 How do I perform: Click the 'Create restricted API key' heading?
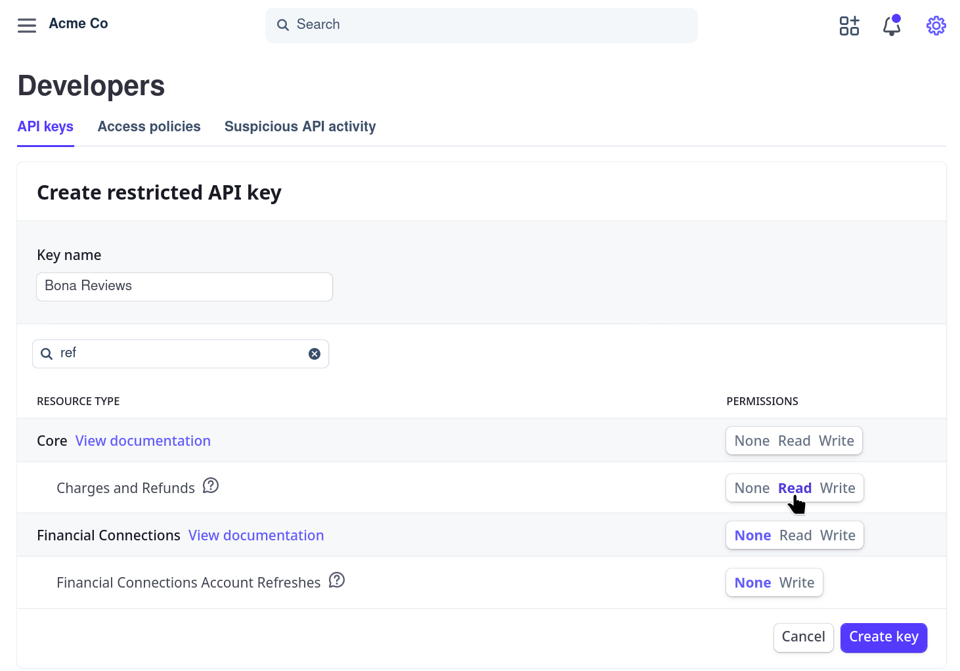(x=159, y=192)
